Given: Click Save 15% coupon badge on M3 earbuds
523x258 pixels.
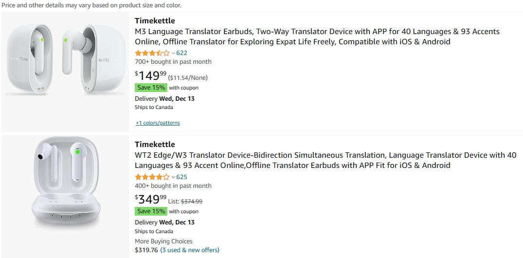Looking at the screenshot, I should pyautogui.click(x=151, y=88).
